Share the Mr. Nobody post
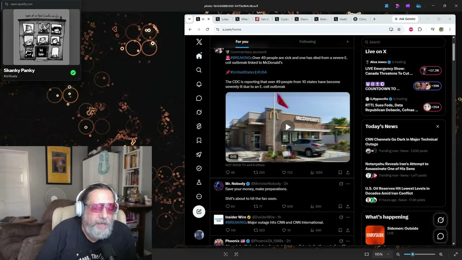Screen dimensions: 462x260 (348, 207)
